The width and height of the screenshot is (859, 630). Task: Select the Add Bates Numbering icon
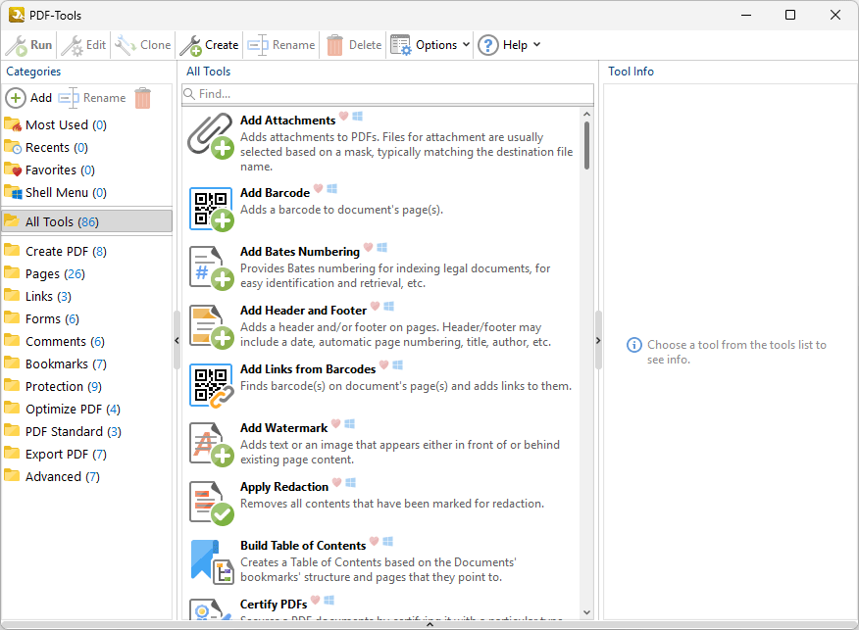click(212, 267)
